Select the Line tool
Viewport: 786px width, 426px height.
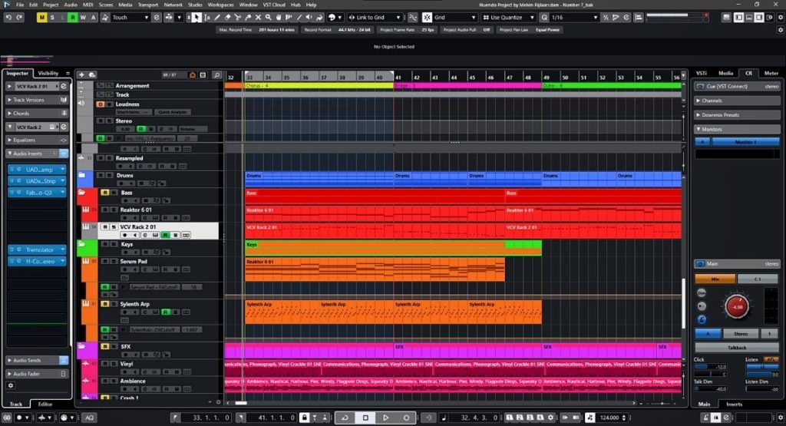coord(299,18)
